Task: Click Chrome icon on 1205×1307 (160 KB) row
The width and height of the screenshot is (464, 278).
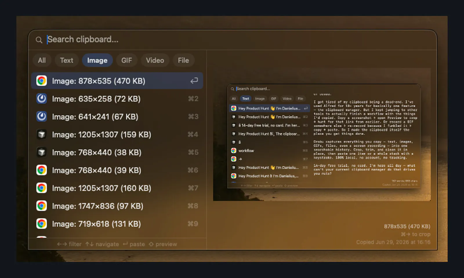Action: [x=42, y=188]
